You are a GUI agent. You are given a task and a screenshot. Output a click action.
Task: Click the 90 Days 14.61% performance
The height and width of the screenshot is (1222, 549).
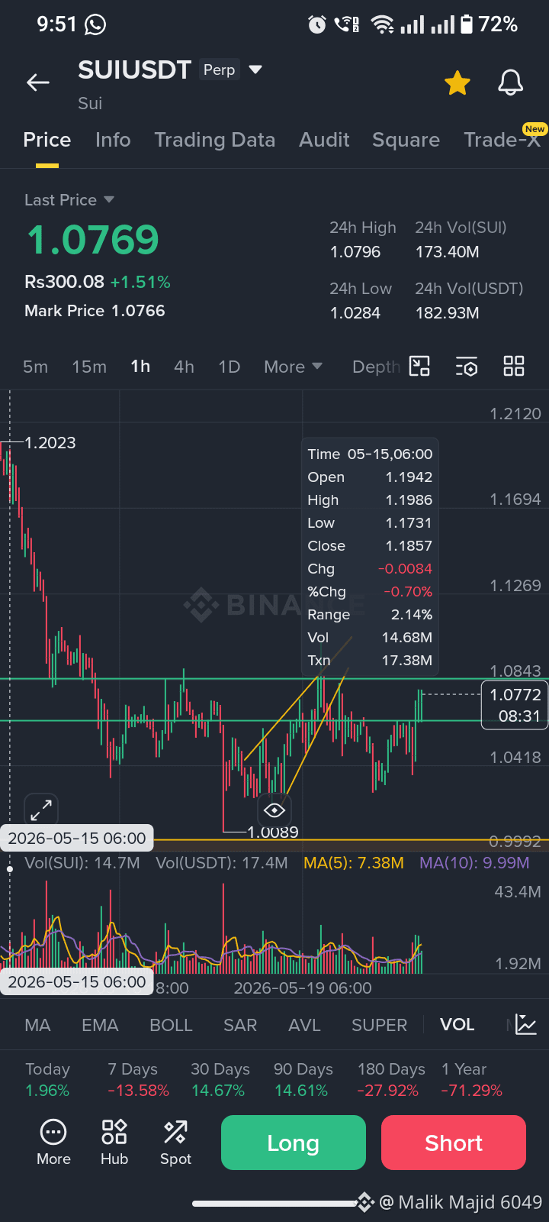point(303,1080)
